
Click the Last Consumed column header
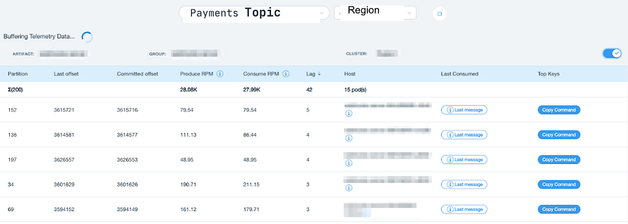click(x=459, y=74)
